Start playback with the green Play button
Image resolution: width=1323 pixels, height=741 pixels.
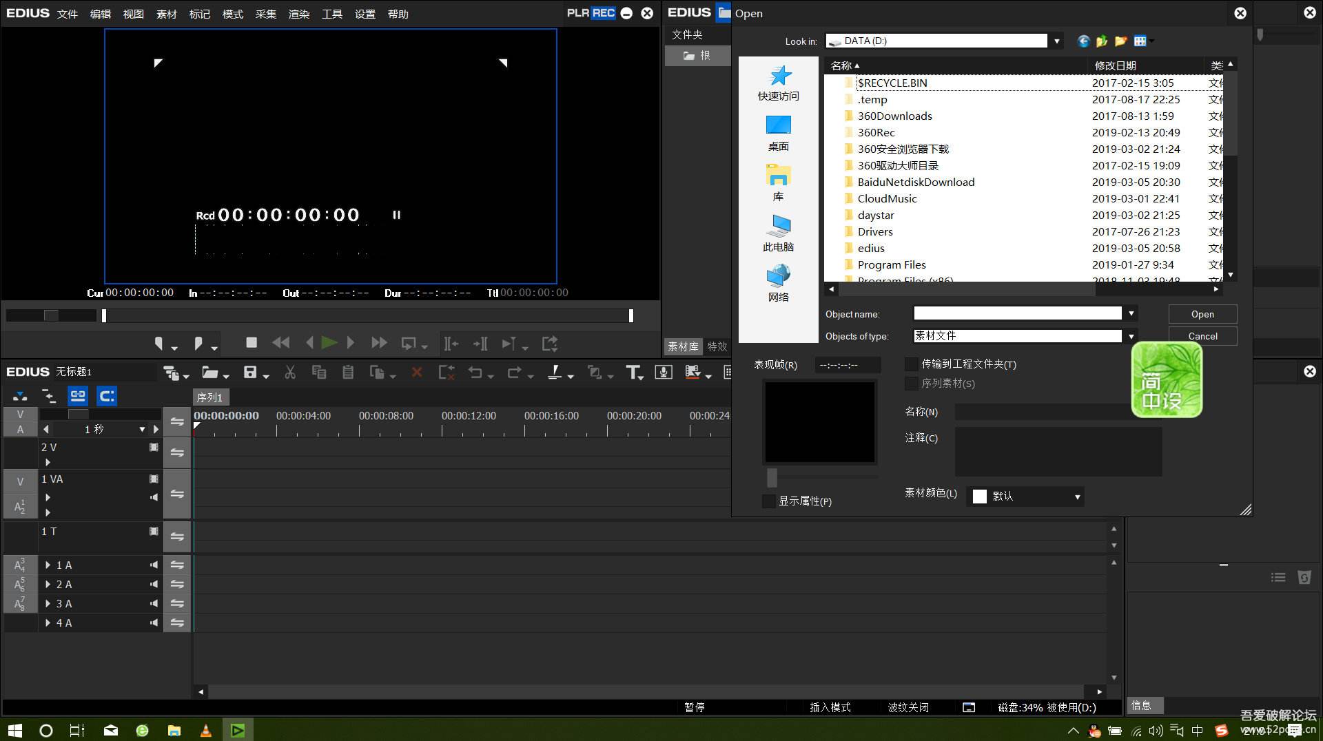329,342
